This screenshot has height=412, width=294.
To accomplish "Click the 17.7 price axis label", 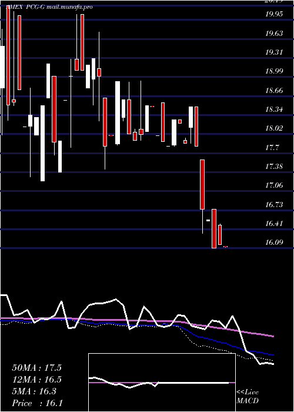I will (x=272, y=148).
